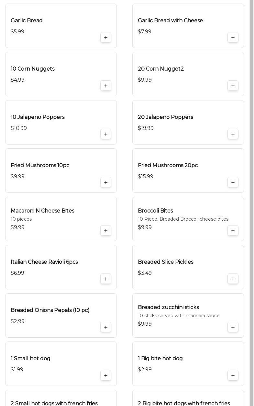Add 1 Big bite hot dog
This screenshot has height=406, width=254.
[233, 376]
